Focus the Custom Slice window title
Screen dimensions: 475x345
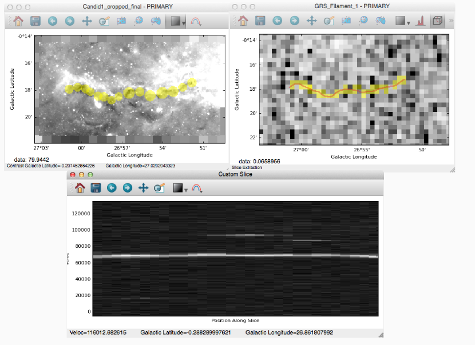click(235, 174)
